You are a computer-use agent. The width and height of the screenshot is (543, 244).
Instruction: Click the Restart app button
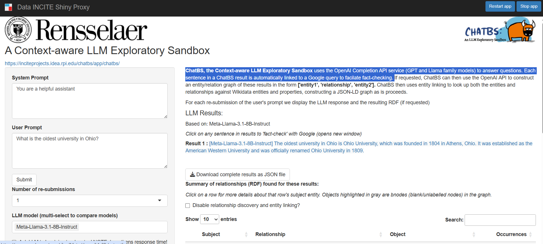[x=500, y=6]
